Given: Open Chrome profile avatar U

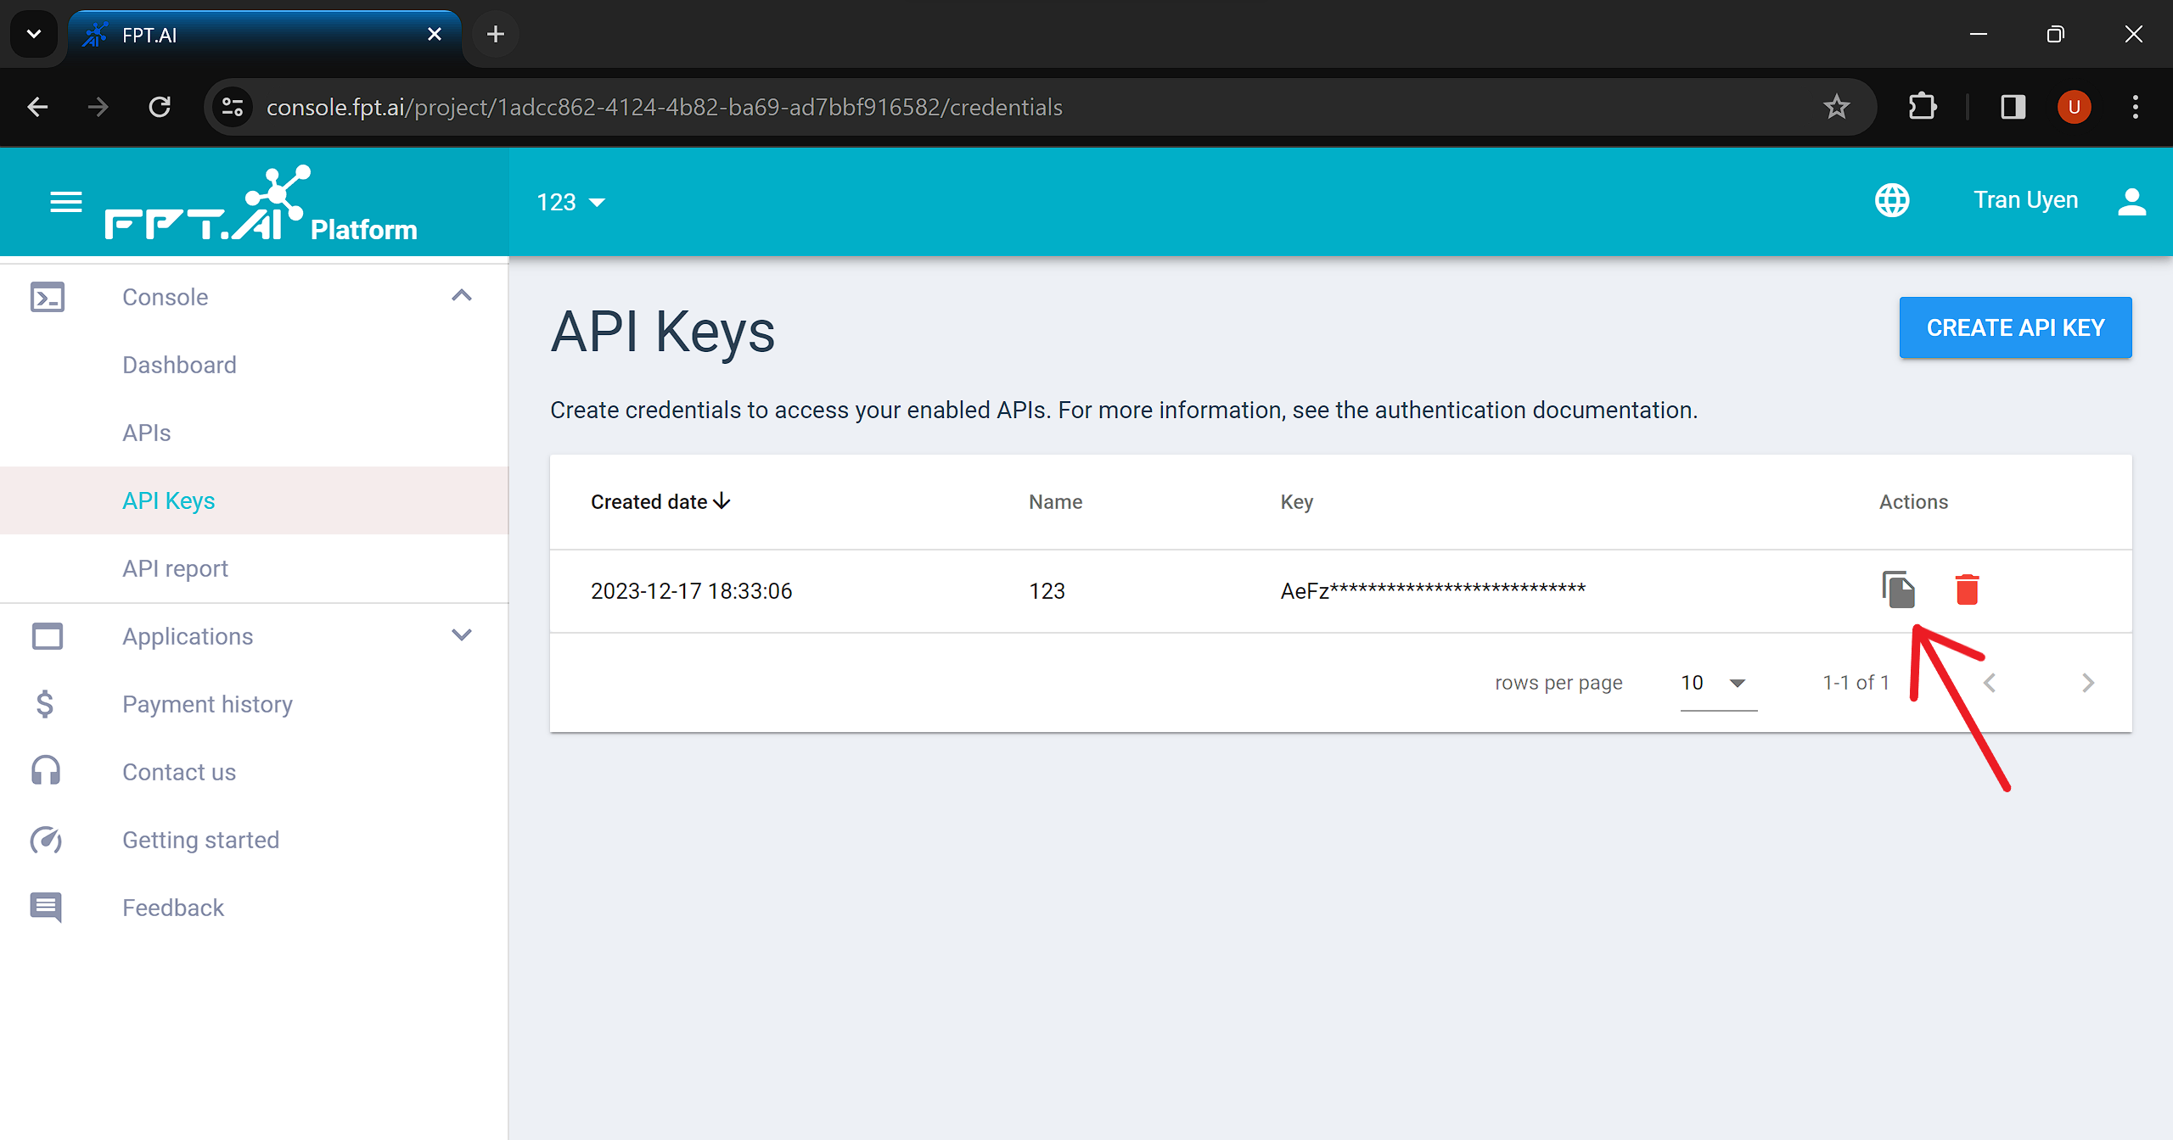Looking at the screenshot, I should [x=2074, y=107].
